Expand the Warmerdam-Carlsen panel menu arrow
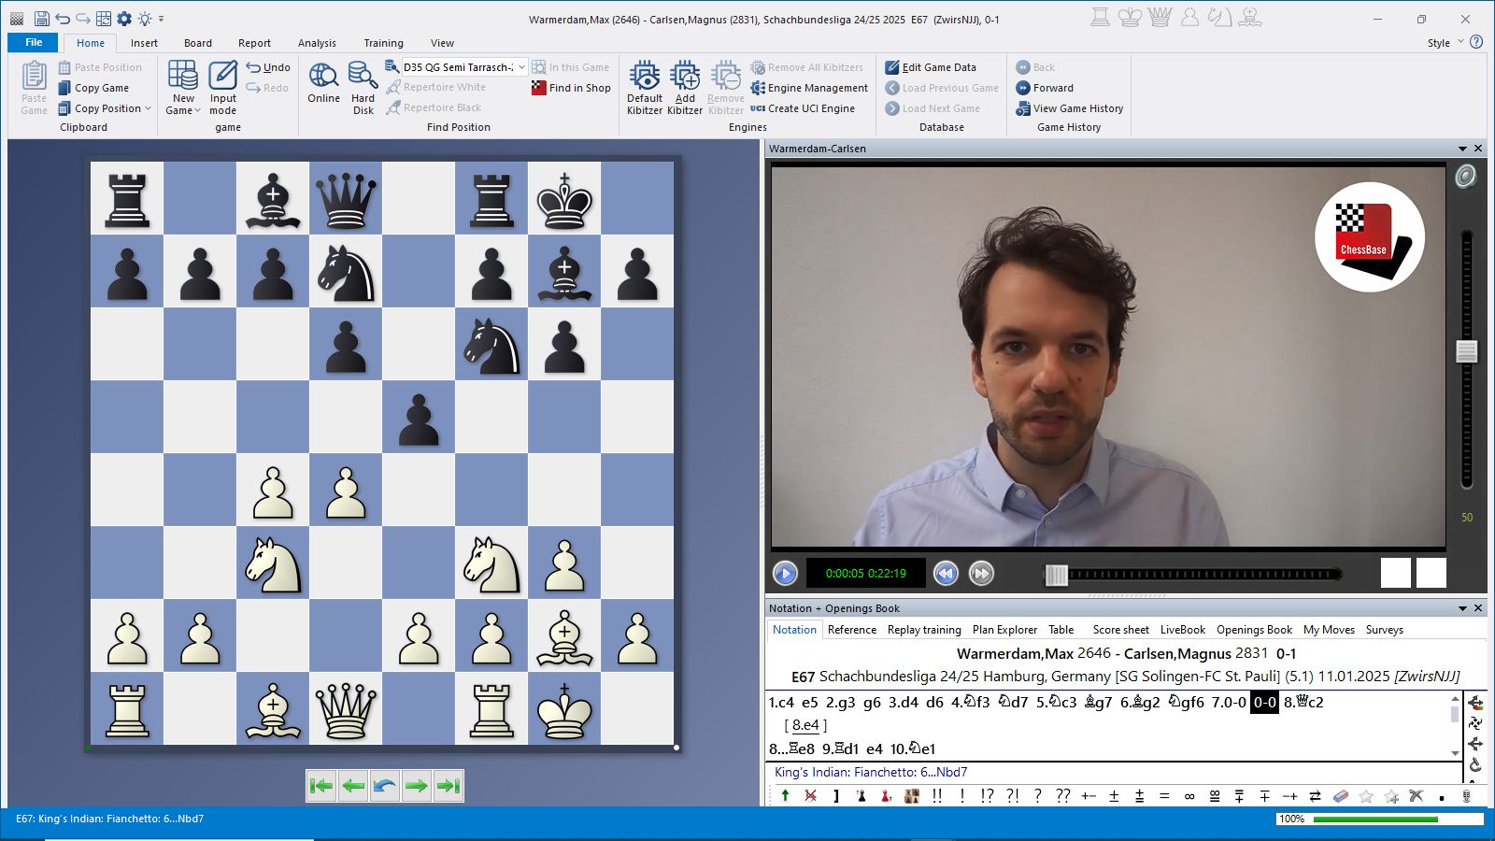The height and width of the screenshot is (841, 1495). 1462,149
